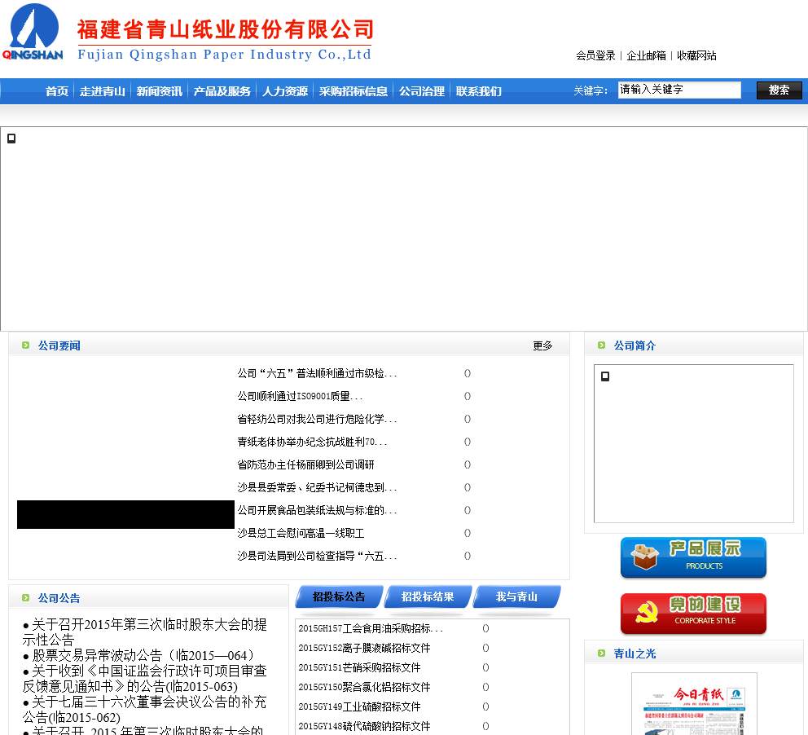The height and width of the screenshot is (735, 808).
Task: Click the 青山之光 section heading
Action: point(635,654)
